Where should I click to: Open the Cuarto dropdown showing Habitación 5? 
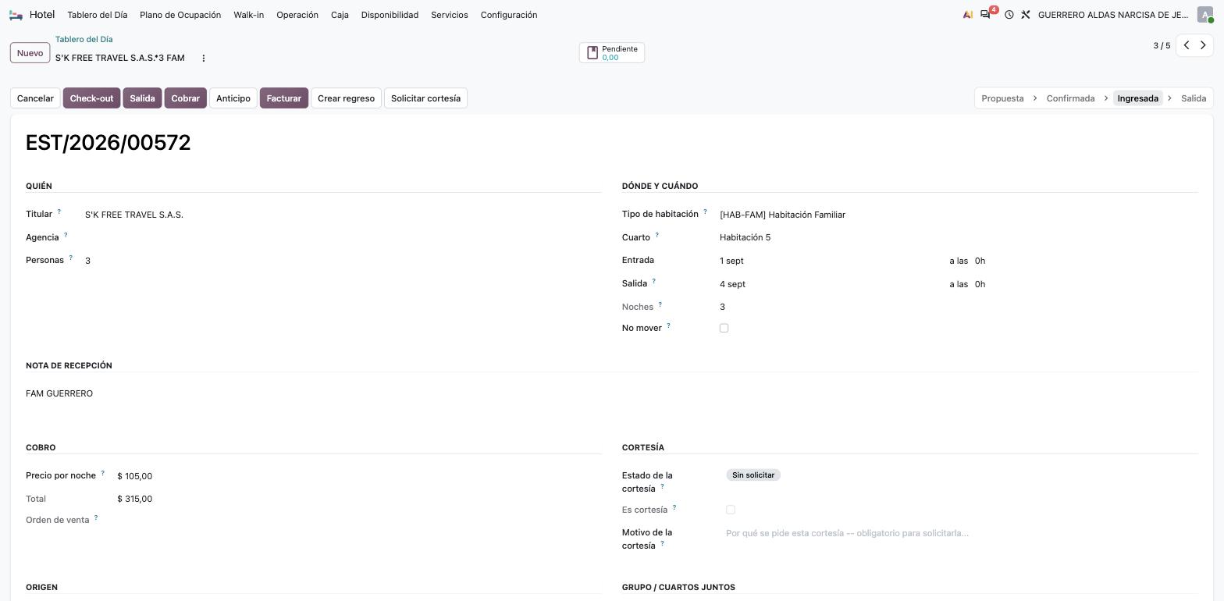958,237
